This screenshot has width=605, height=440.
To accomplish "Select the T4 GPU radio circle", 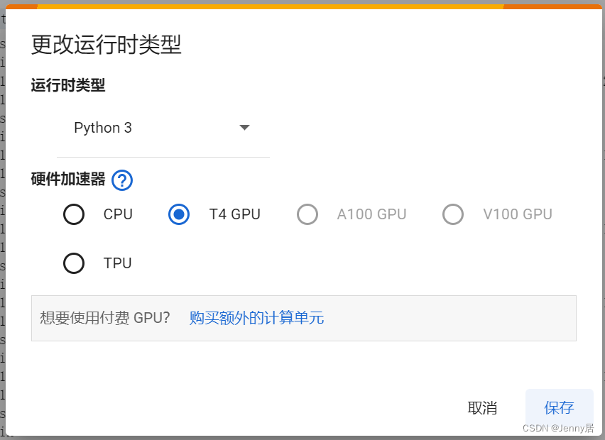I will pyautogui.click(x=179, y=214).
